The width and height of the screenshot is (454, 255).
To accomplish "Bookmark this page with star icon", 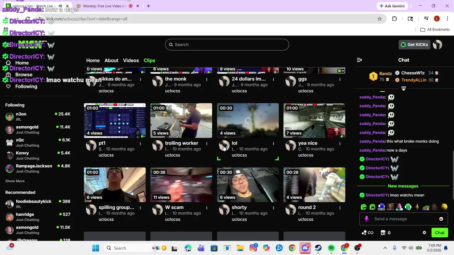I will (380, 19).
